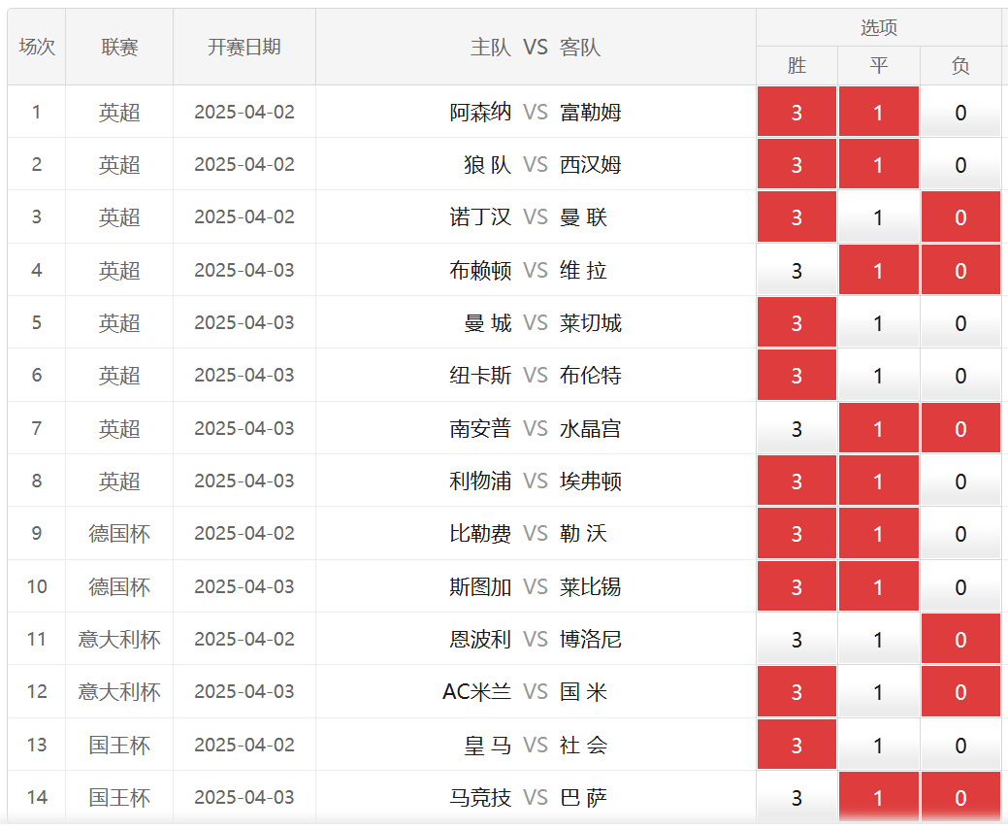Click team names 利物浦 VS 埃弗顿
The width and height of the screenshot is (1008, 830).
pyautogui.click(x=536, y=481)
